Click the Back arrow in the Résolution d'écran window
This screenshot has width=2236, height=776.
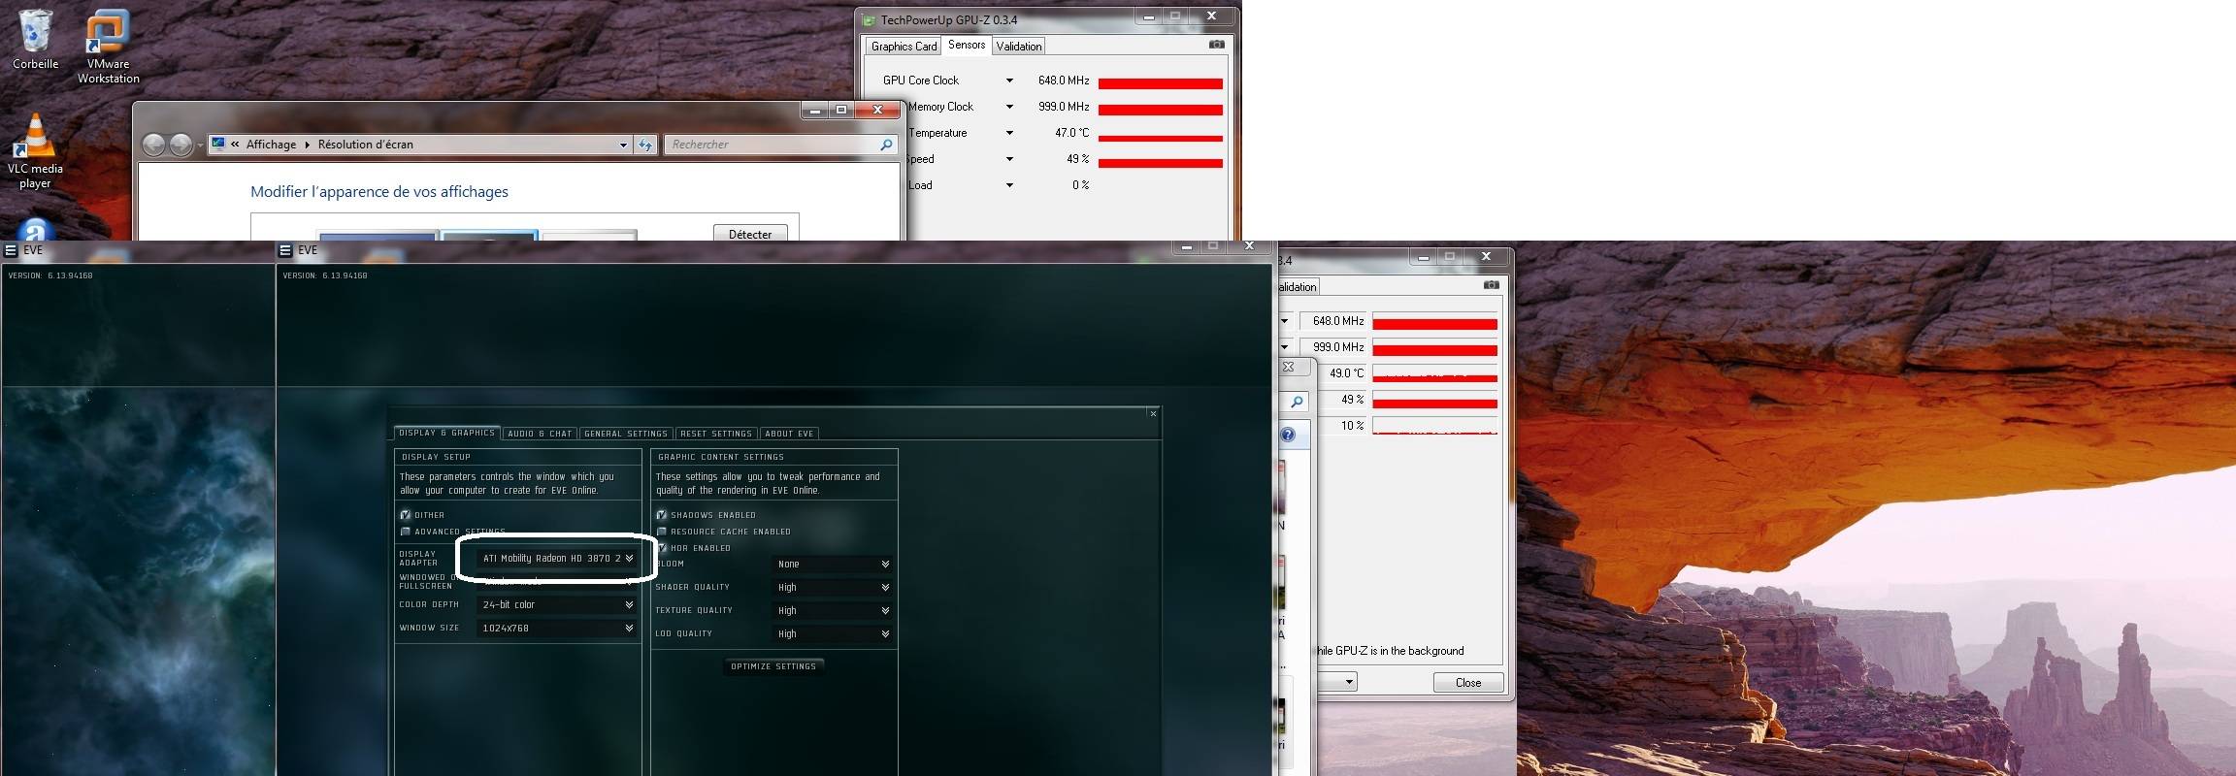153,145
